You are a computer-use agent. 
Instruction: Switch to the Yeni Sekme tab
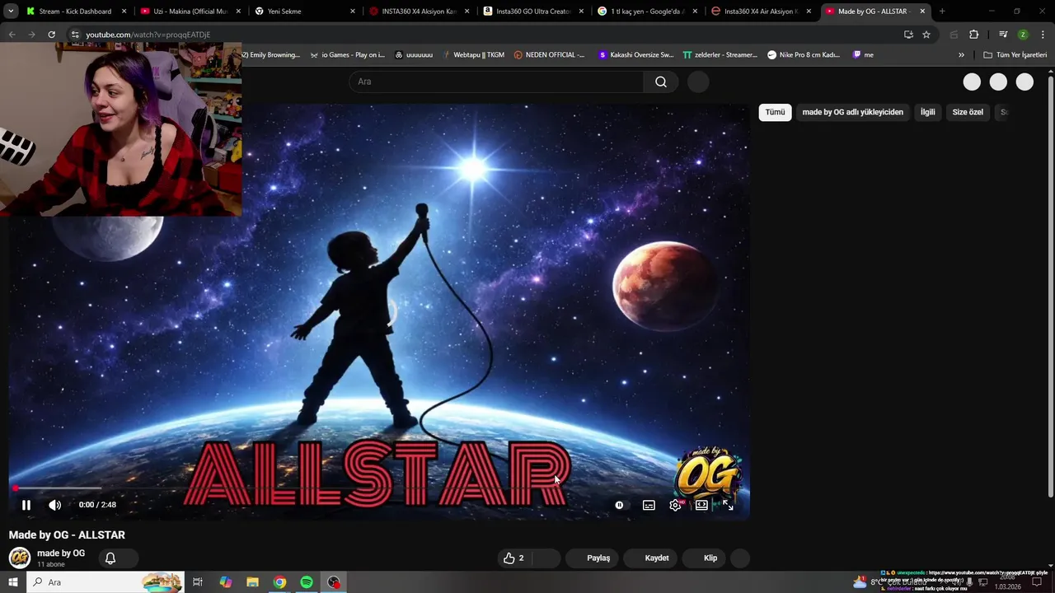tap(304, 12)
